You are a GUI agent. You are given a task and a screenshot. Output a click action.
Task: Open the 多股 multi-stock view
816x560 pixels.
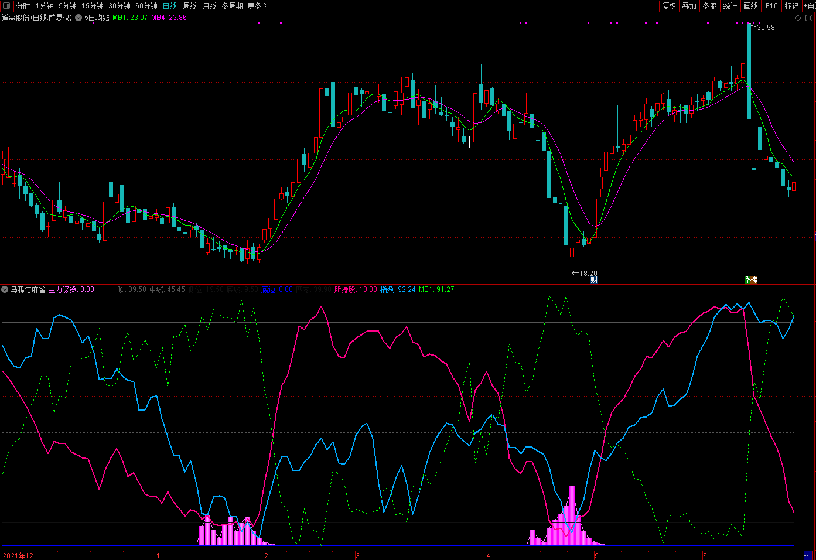pos(709,6)
